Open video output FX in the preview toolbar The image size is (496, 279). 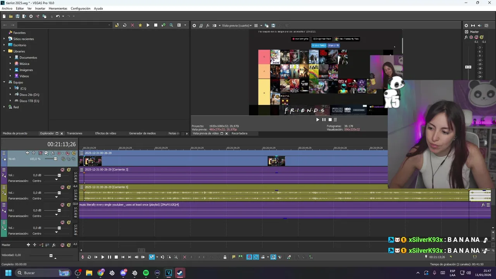207,26
